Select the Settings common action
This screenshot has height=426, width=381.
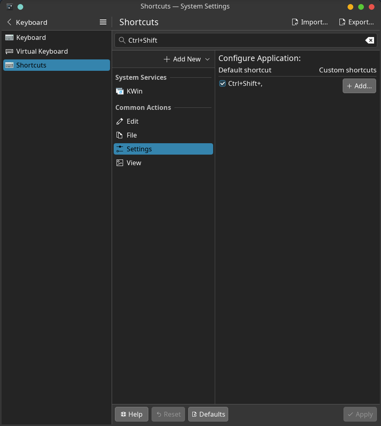point(163,149)
